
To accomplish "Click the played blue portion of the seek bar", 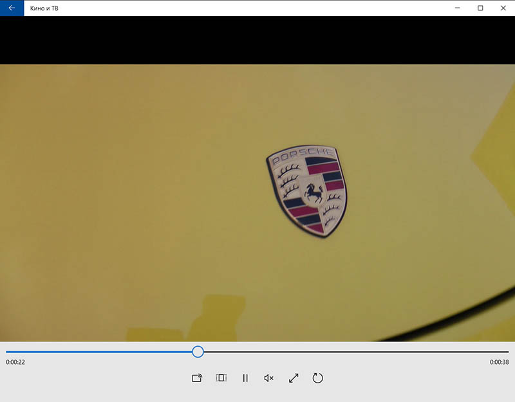I will 99,352.
